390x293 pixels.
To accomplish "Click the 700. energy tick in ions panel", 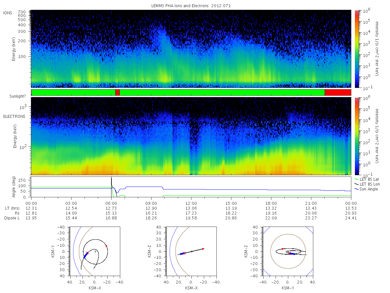I will point(22,11).
